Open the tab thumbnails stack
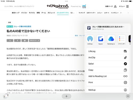 pos(6,96)
